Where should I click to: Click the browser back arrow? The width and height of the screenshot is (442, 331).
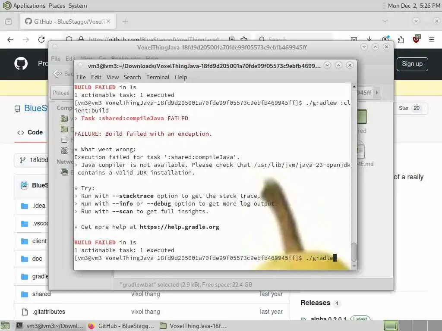(10, 40)
